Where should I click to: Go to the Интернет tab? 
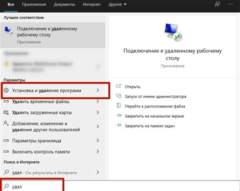pos(92,5)
